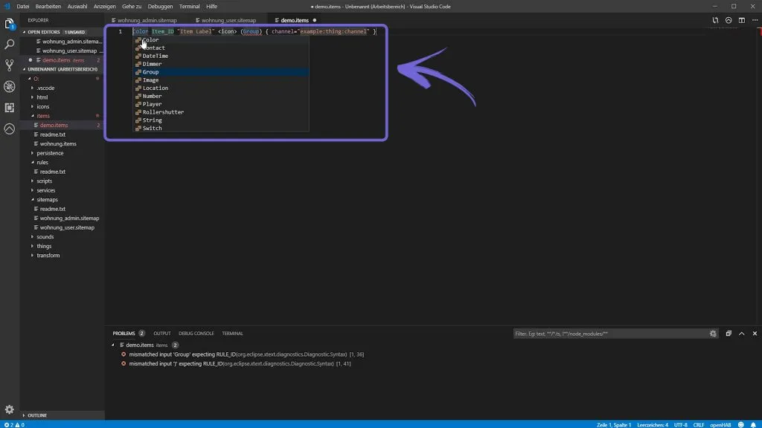Open the Extensions view in activity bar

pos(9,107)
